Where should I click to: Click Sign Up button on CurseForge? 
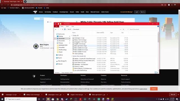click(x=143, y=12)
